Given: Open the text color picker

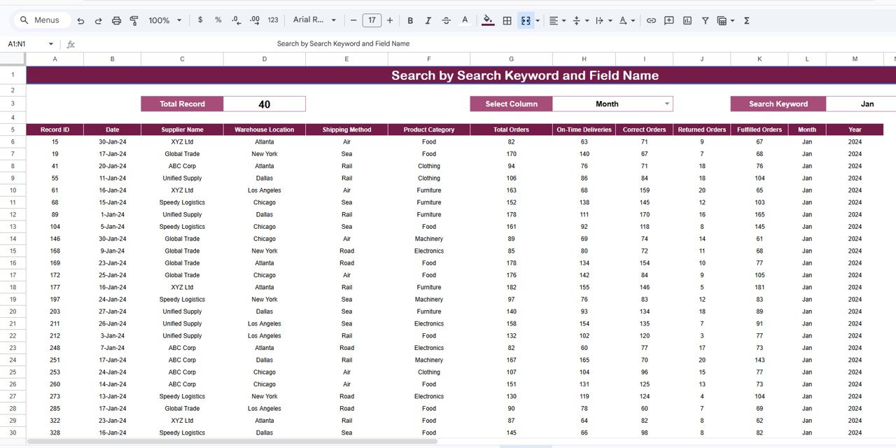Looking at the screenshot, I should 465,20.
